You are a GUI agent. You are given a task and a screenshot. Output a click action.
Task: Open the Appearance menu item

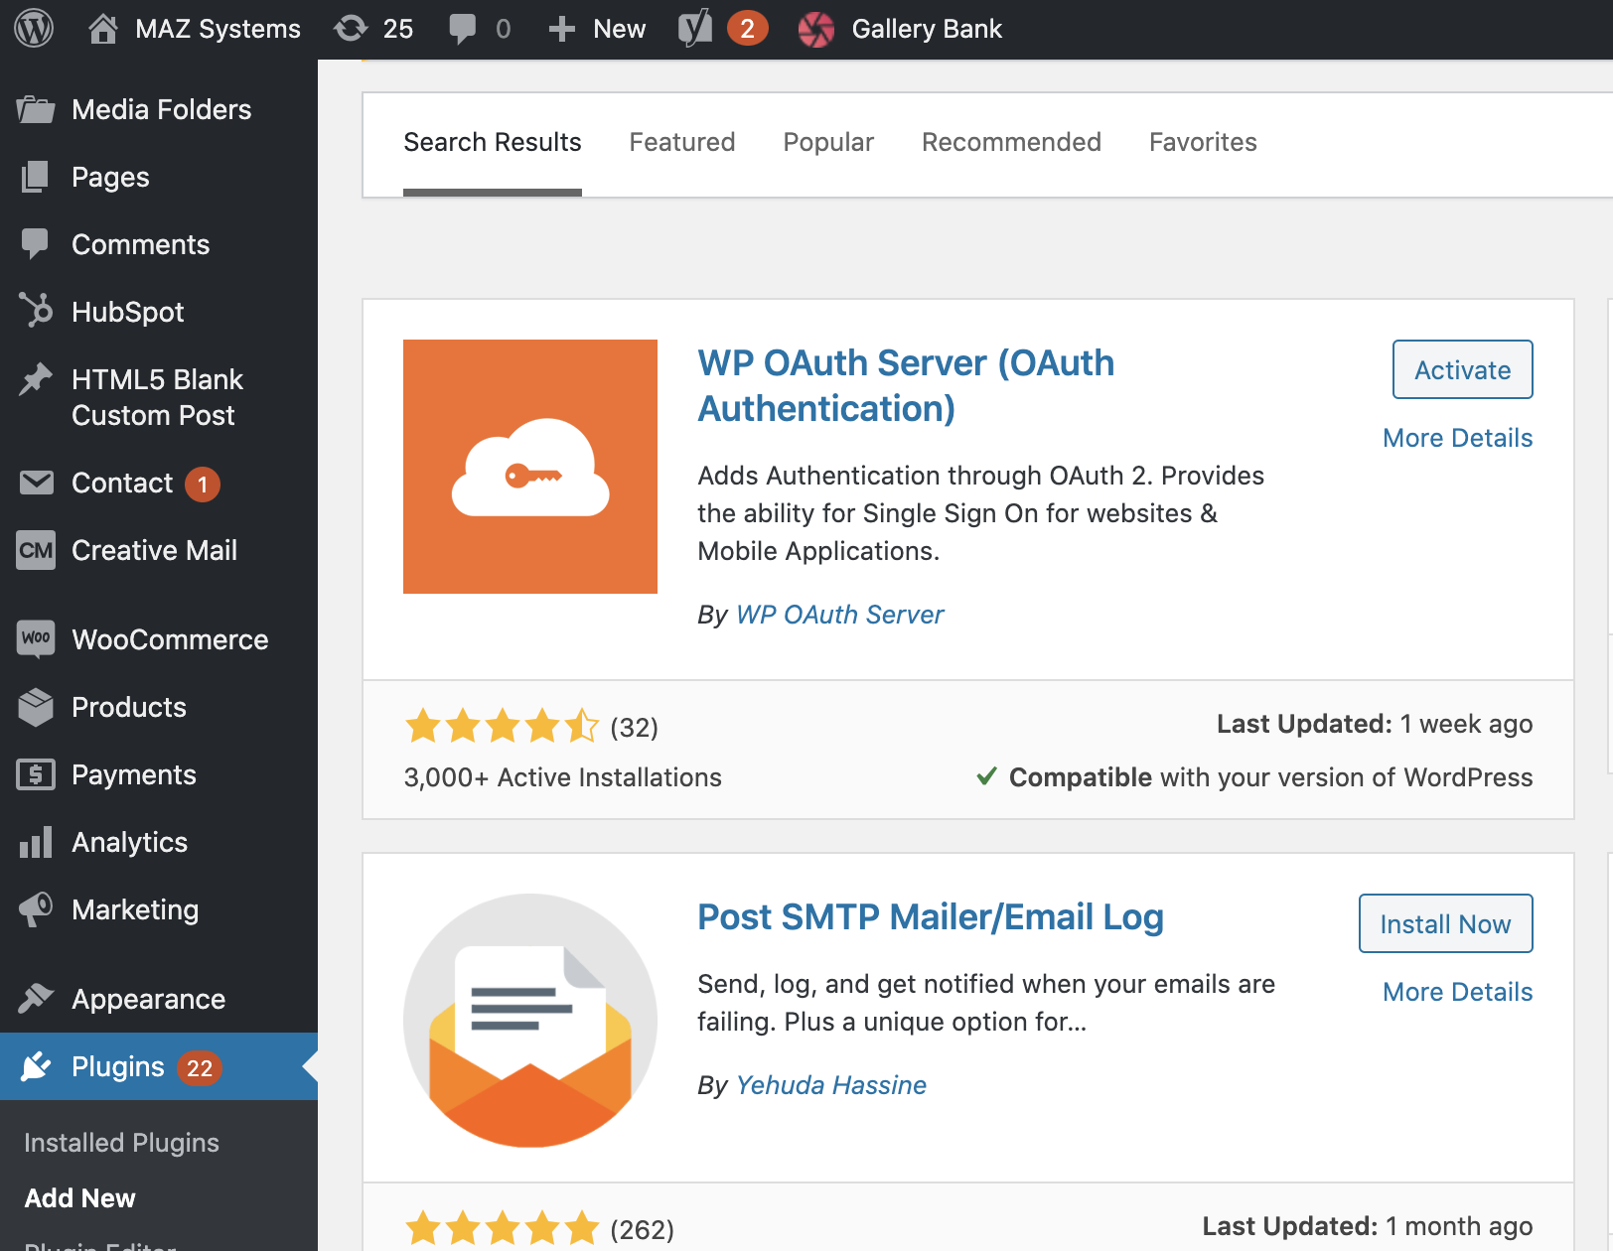click(159, 999)
